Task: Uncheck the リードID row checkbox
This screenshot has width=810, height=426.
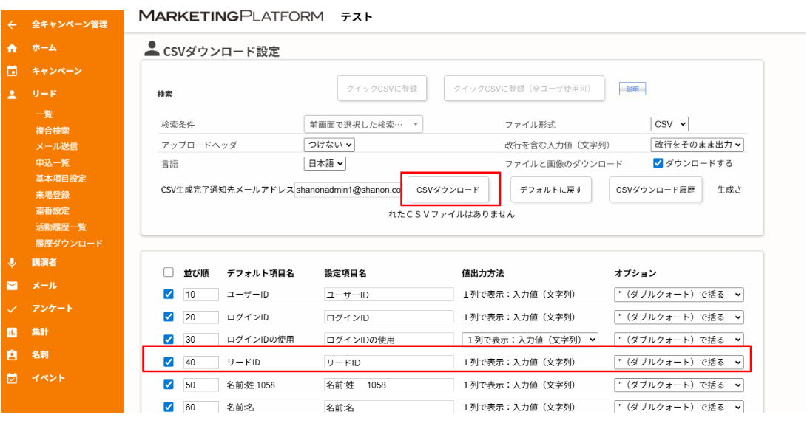Action: [x=169, y=362]
